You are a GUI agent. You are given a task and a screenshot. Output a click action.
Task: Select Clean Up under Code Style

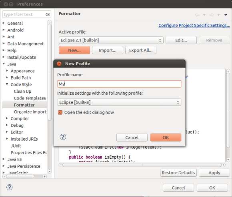click(22, 92)
